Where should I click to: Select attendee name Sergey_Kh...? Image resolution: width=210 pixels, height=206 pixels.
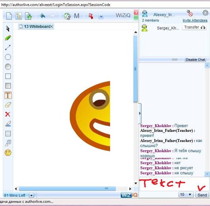(168, 28)
